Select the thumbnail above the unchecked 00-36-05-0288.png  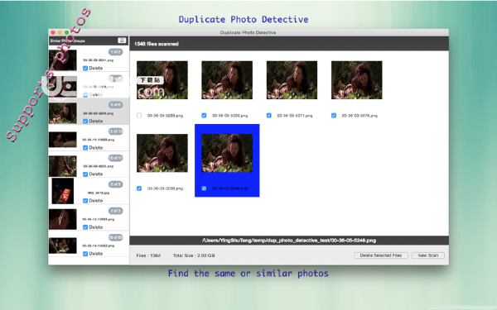tap(162, 80)
